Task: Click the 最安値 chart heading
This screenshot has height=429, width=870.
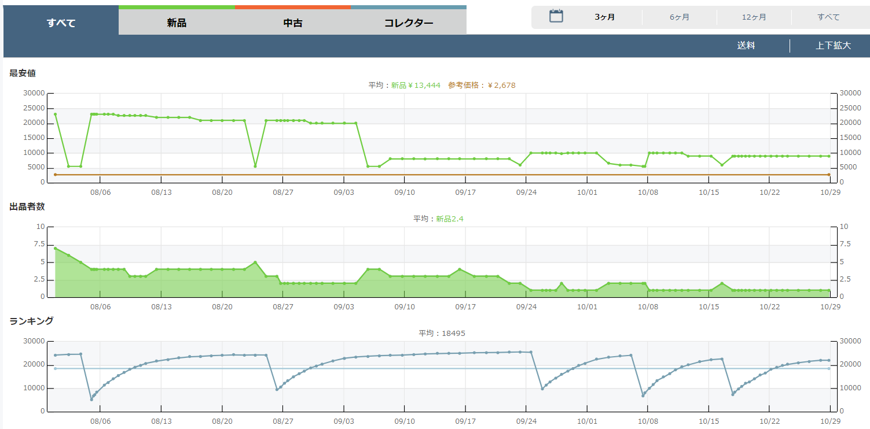Action: coord(23,73)
